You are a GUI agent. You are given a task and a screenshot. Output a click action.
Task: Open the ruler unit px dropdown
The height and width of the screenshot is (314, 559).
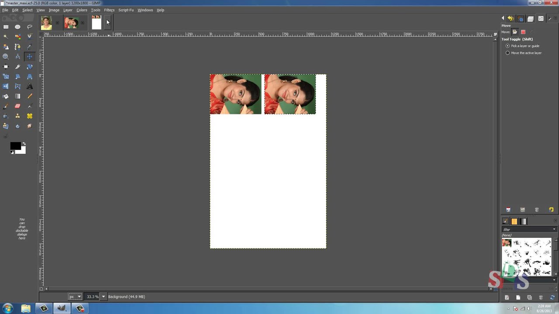tap(75, 297)
